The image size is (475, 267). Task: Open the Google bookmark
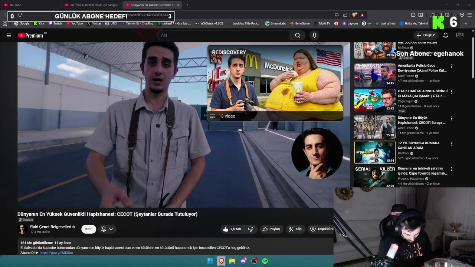(x=22, y=23)
